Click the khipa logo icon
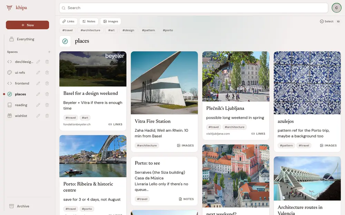The width and height of the screenshot is (345, 215). pos(9,8)
